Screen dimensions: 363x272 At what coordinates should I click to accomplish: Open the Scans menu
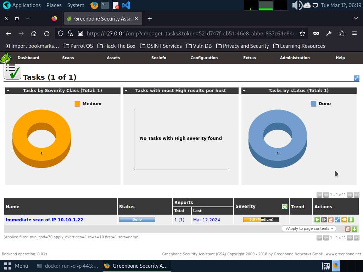click(x=68, y=58)
